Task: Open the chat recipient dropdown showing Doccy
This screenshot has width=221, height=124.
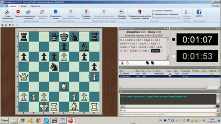Action: pyautogui.click(x=218, y=110)
